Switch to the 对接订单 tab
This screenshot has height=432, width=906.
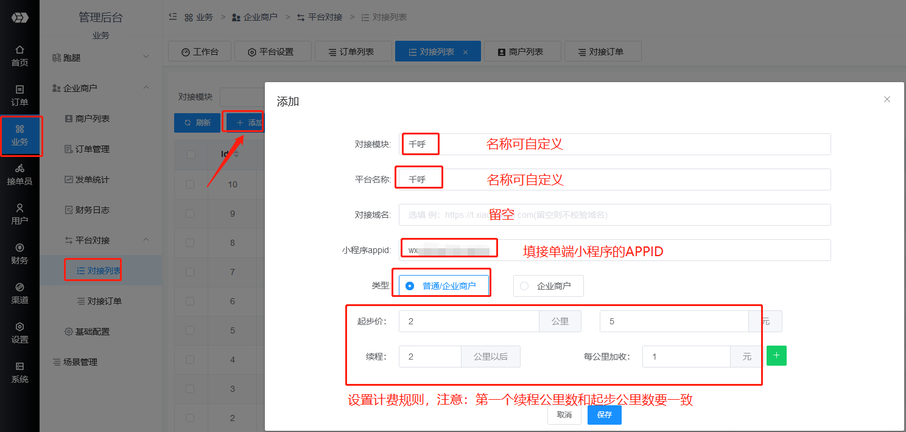[603, 52]
